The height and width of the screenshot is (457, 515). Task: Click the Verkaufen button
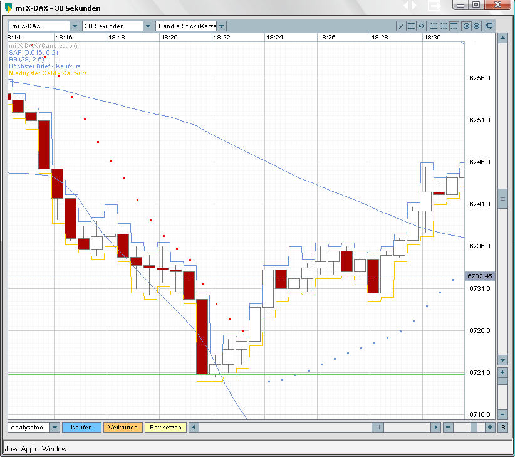tap(123, 427)
